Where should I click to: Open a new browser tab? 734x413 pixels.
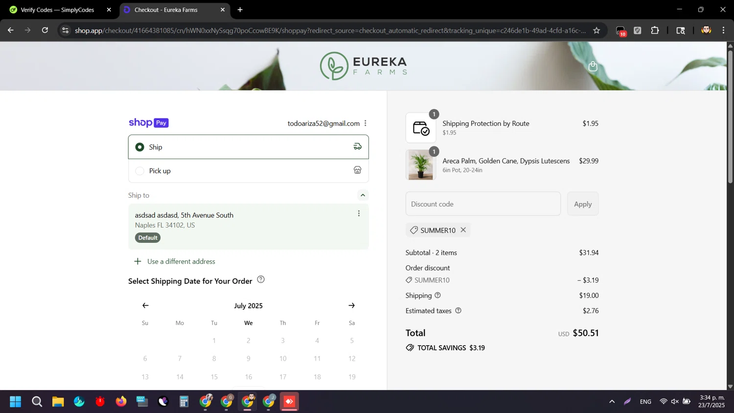pos(240,10)
